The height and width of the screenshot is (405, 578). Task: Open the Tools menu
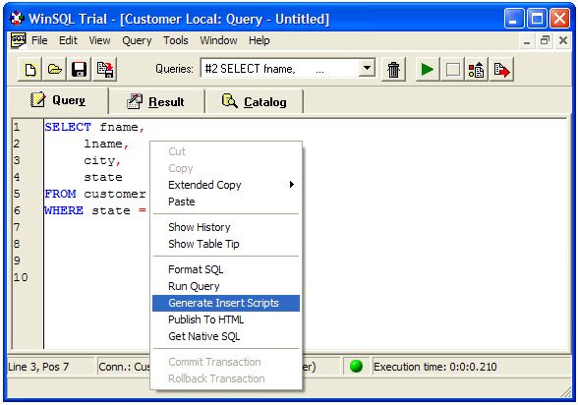(x=176, y=40)
